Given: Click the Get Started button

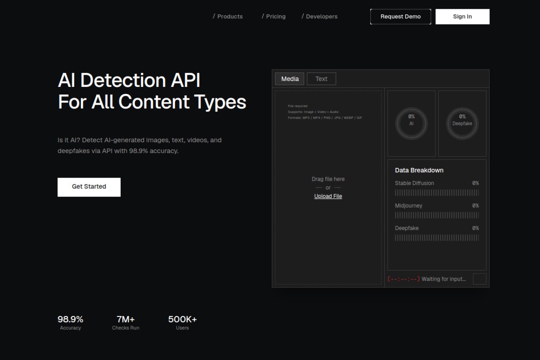Looking at the screenshot, I should pyautogui.click(x=89, y=187).
